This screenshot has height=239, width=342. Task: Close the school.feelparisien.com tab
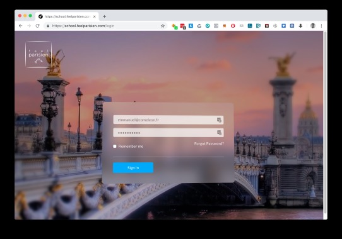click(95, 16)
